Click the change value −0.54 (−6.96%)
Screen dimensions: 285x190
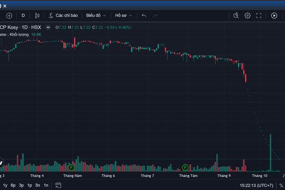(118, 27)
